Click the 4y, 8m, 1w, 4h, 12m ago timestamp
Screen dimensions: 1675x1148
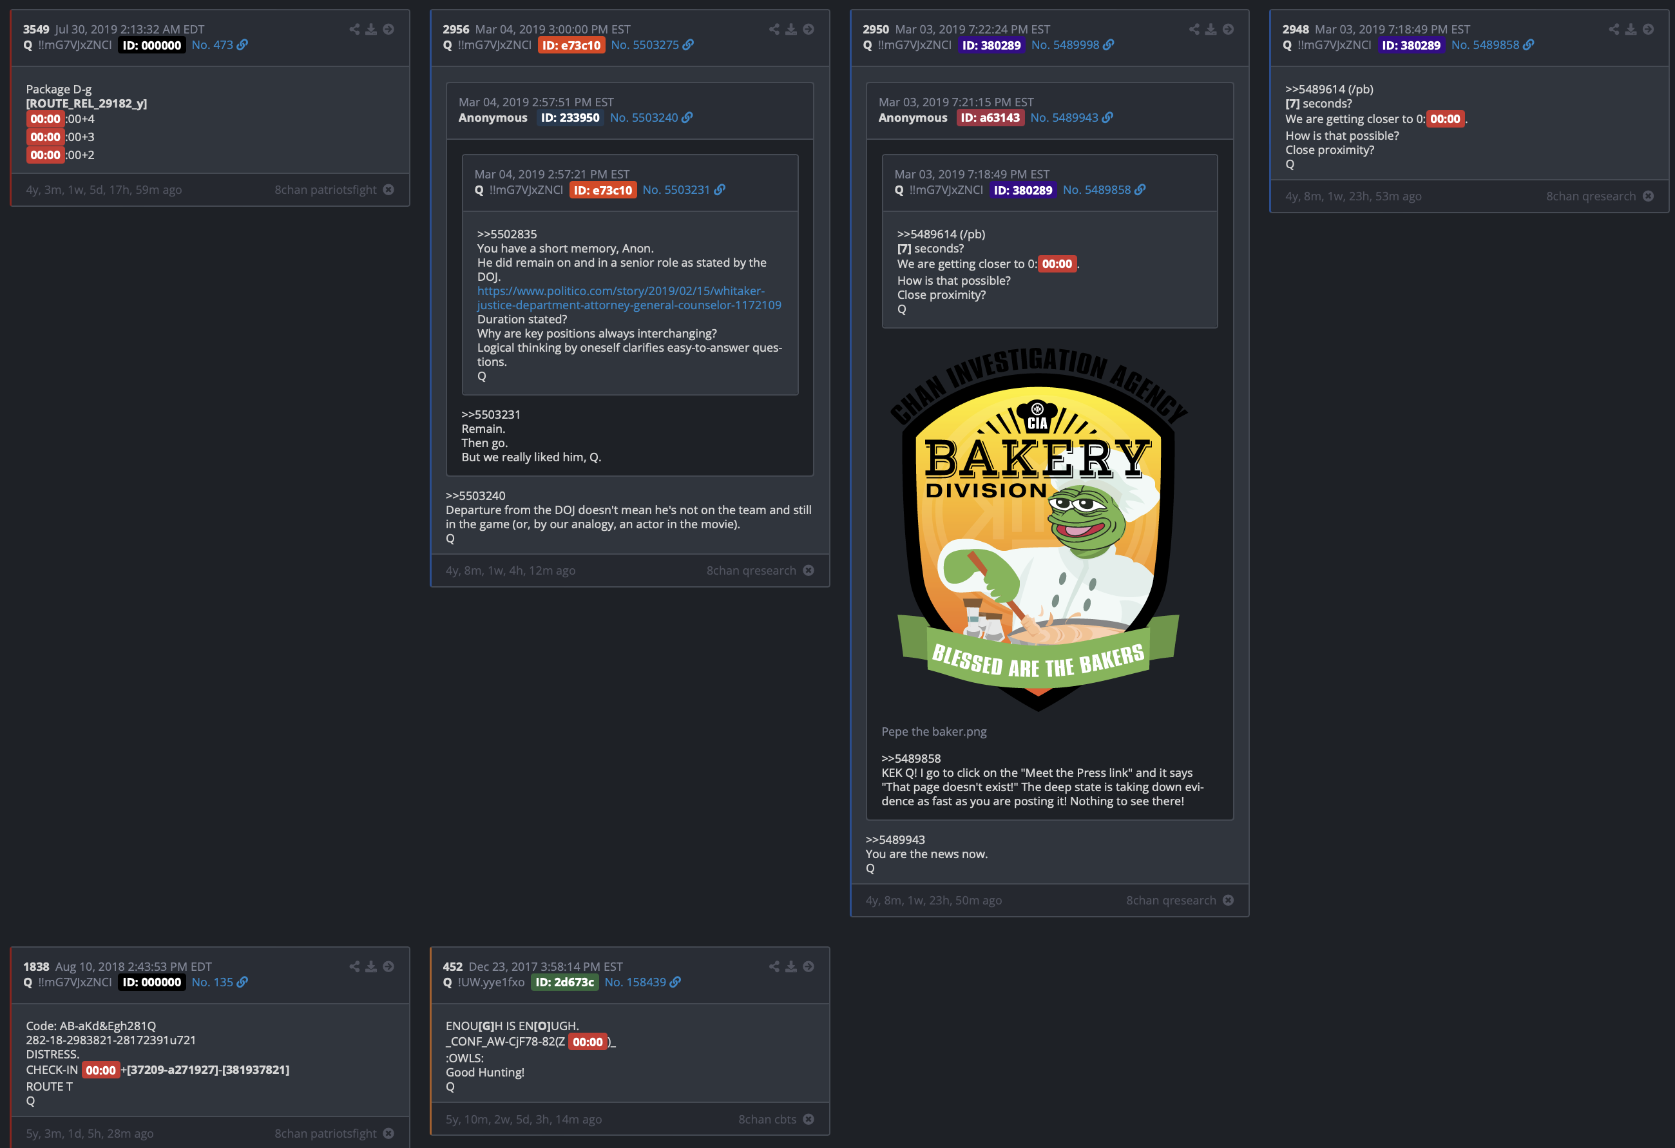pos(510,570)
